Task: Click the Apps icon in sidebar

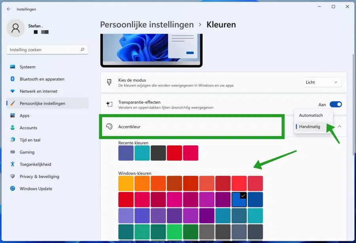Action: pos(13,115)
